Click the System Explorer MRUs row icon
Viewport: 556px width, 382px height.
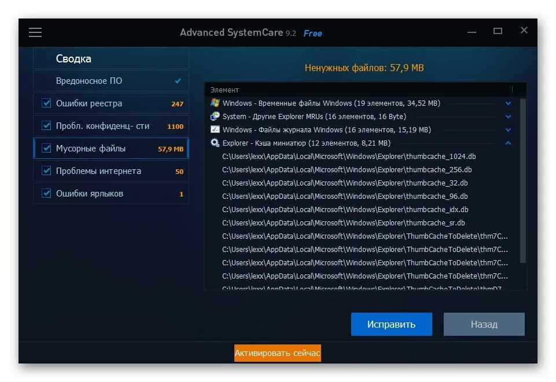point(215,116)
